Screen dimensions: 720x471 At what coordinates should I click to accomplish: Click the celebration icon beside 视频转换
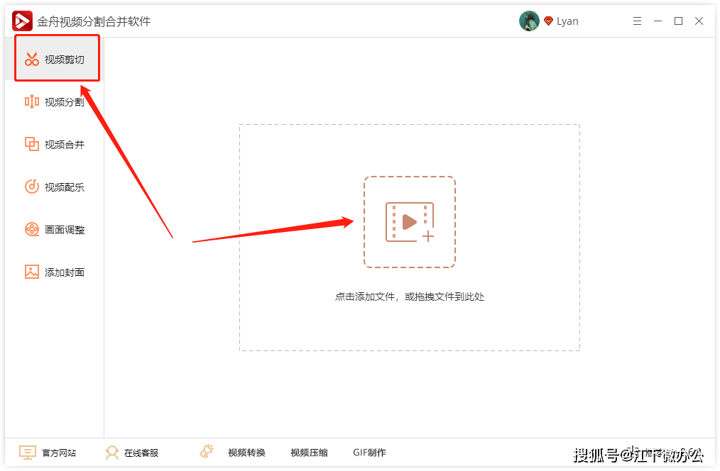(x=207, y=452)
